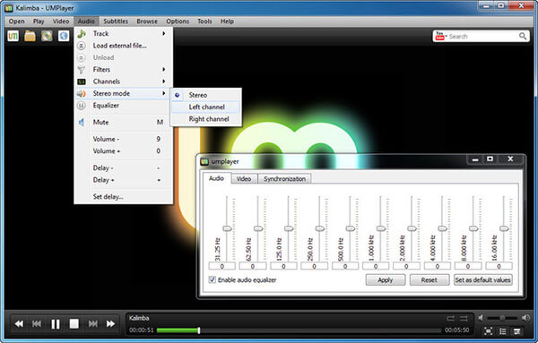Image resolution: width=538 pixels, height=343 pixels.
Task: Fast forward using the double-right arrow button
Action: point(110,323)
